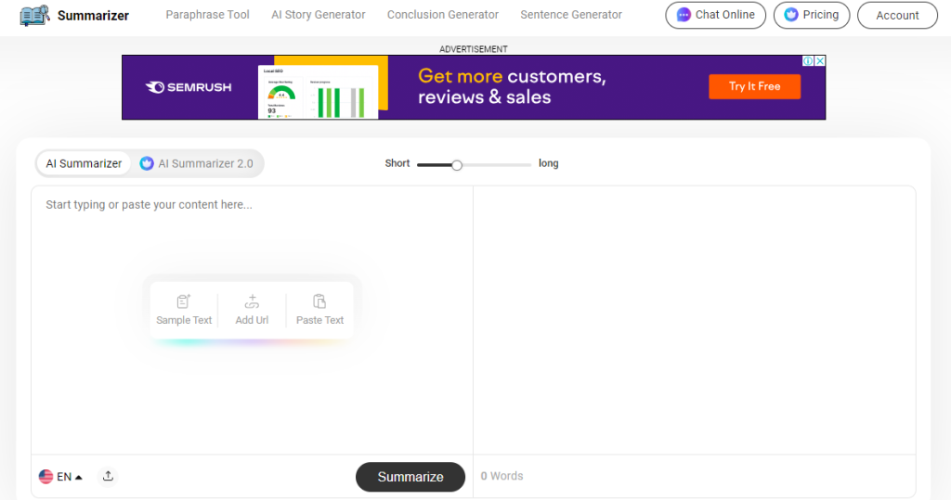The height and width of the screenshot is (500, 951).
Task: Click the US flag icon
Action: click(x=46, y=477)
